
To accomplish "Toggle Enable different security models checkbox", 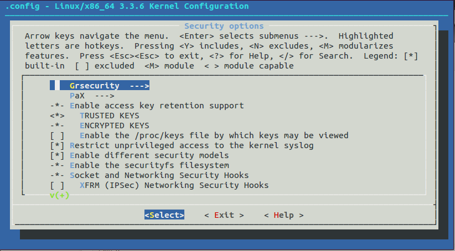I will click(x=57, y=155).
